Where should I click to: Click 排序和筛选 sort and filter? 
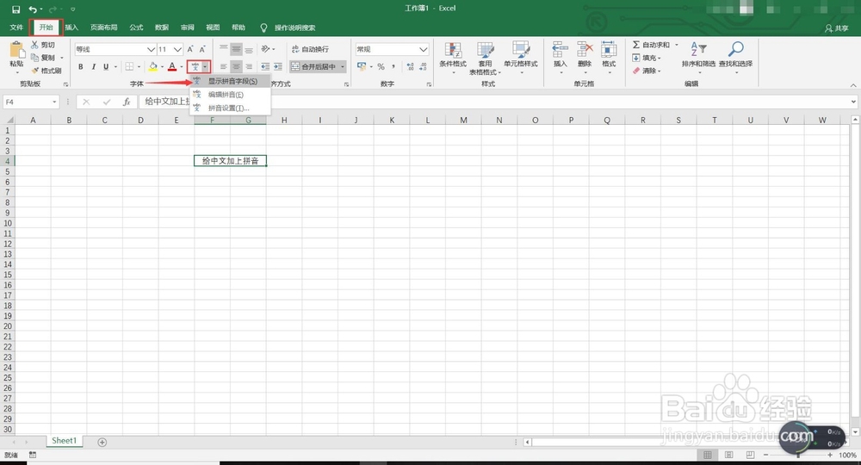(x=698, y=57)
